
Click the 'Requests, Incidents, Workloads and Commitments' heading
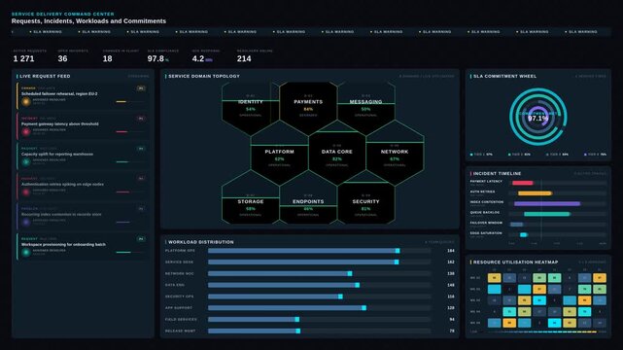click(88, 21)
